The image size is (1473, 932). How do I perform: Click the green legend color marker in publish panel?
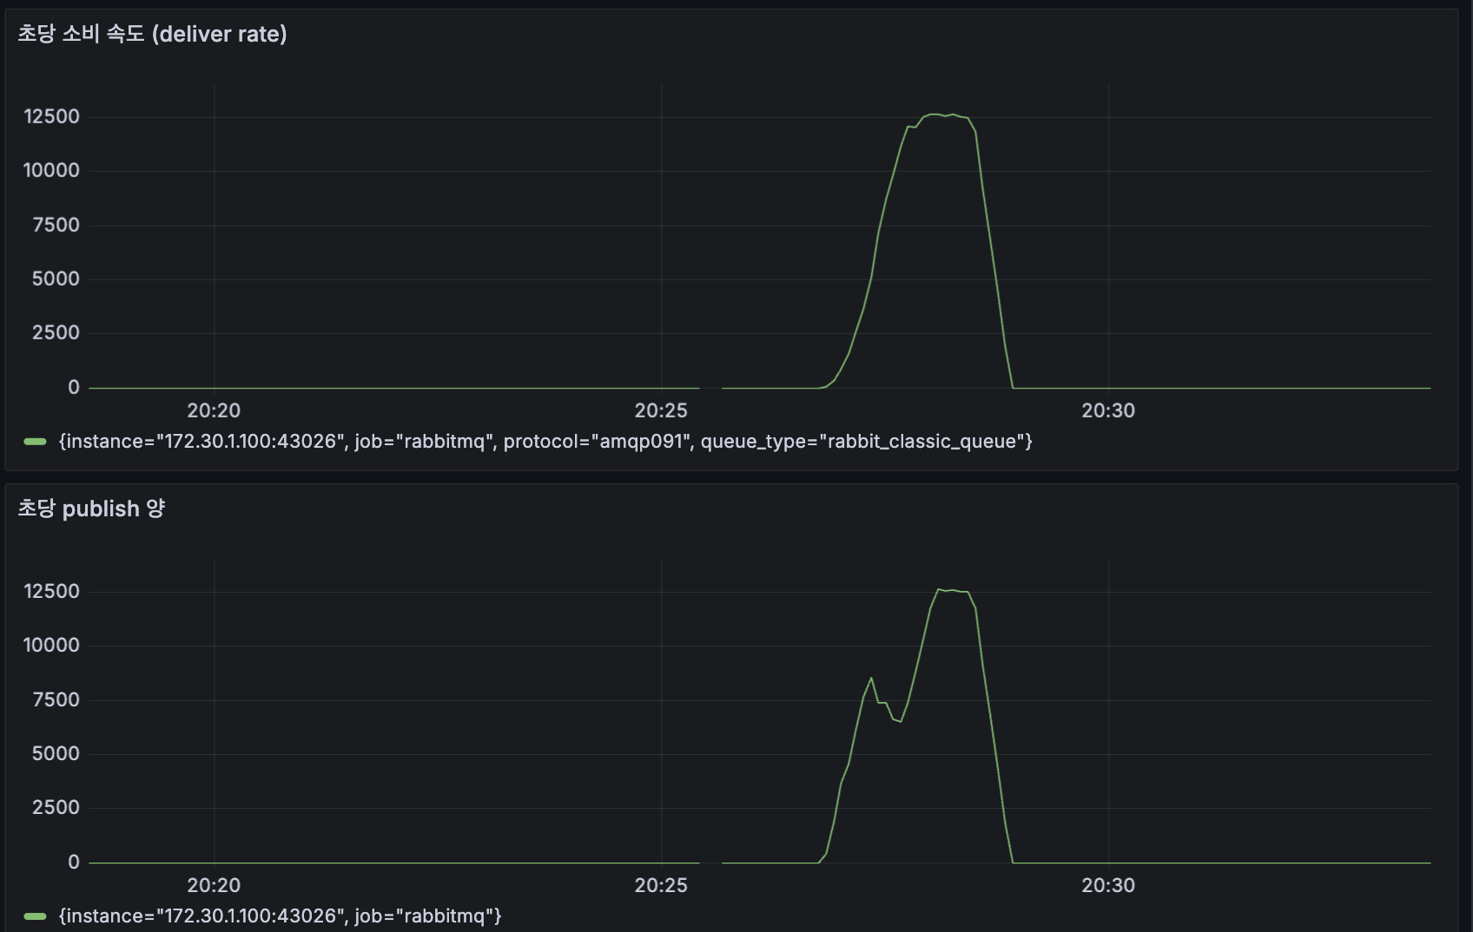(x=34, y=916)
